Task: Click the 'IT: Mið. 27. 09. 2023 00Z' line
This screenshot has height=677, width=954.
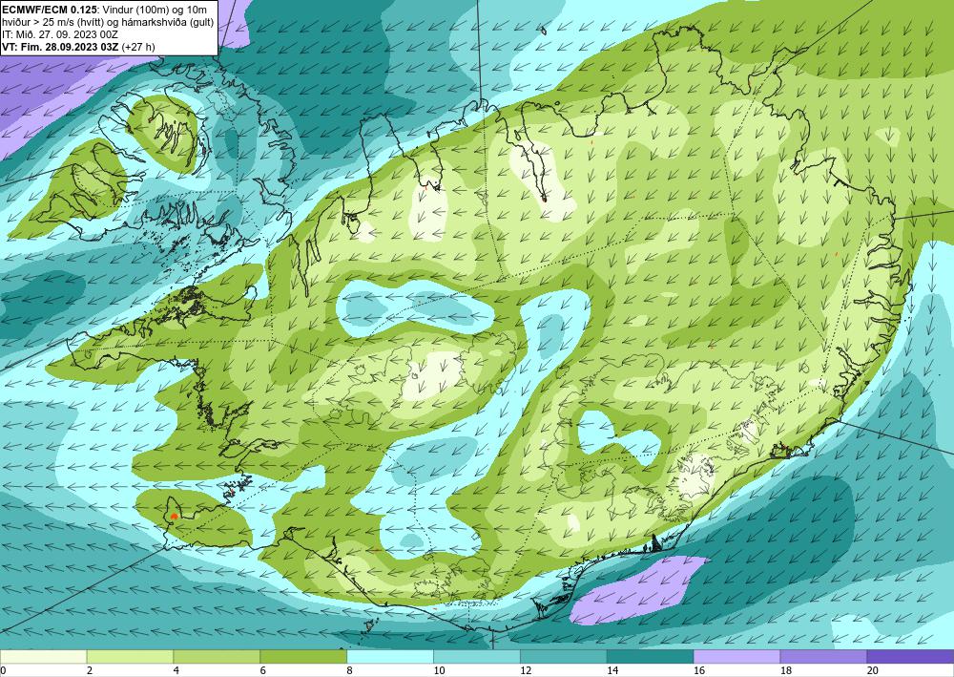Action: [x=59, y=34]
